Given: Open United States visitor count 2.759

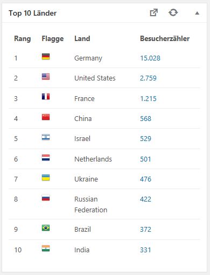Looking at the screenshot, I should pyautogui.click(x=148, y=78).
